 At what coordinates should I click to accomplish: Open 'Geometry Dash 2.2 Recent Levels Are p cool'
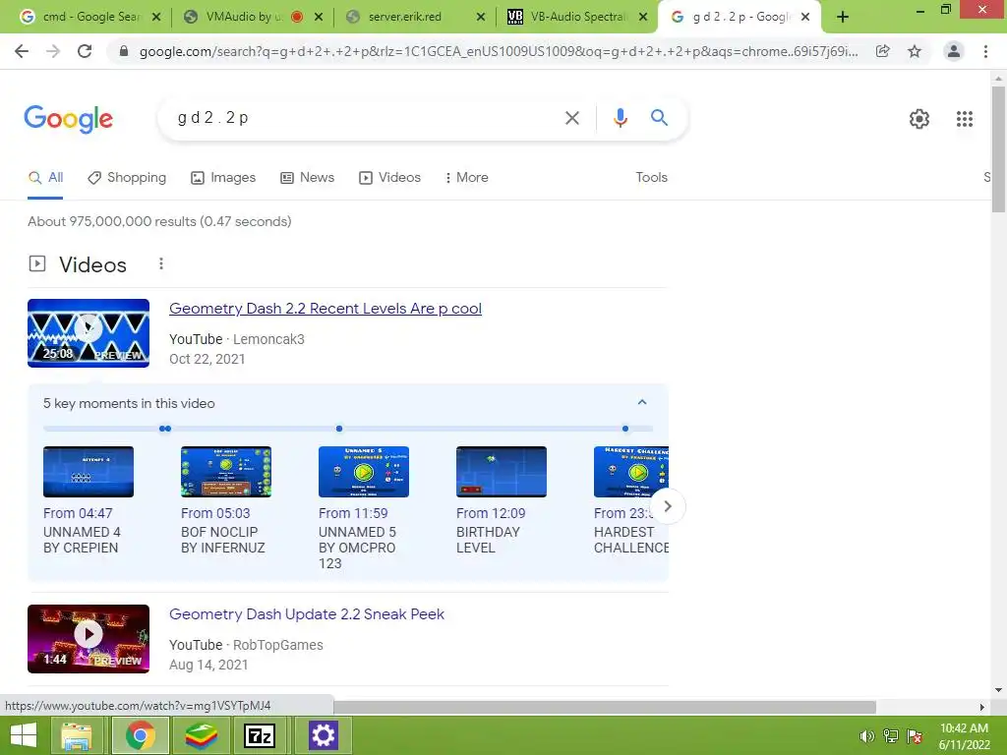click(x=325, y=309)
